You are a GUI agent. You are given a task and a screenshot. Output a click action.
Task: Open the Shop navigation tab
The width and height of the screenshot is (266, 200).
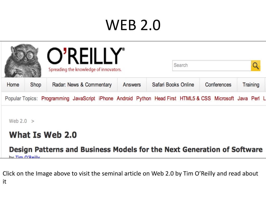36,85
